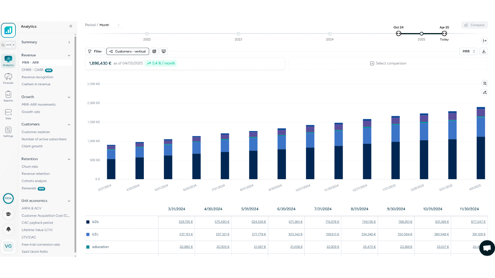Screen dimensions: 495x278
Task: Collapse the Analytics sidebar panel
Action: pyautogui.click(x=71, y=26)
